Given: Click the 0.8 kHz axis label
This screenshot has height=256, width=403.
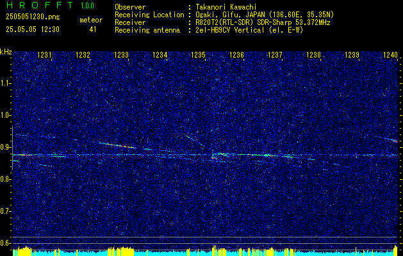Looking at the screenshot, I should [5, 179].
